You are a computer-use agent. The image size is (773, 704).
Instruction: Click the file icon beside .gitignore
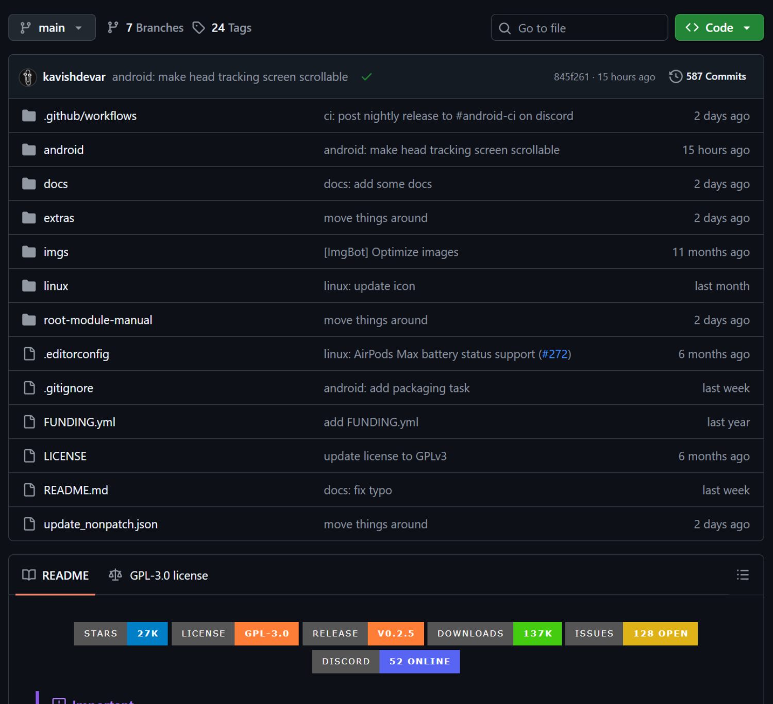[29, 388]
